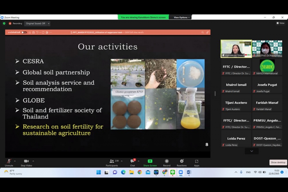Click the Stop Video camera icon

click(26, 162)
